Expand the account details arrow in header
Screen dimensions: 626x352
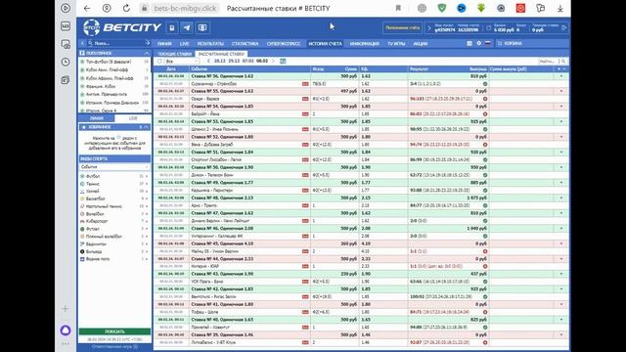429,27
